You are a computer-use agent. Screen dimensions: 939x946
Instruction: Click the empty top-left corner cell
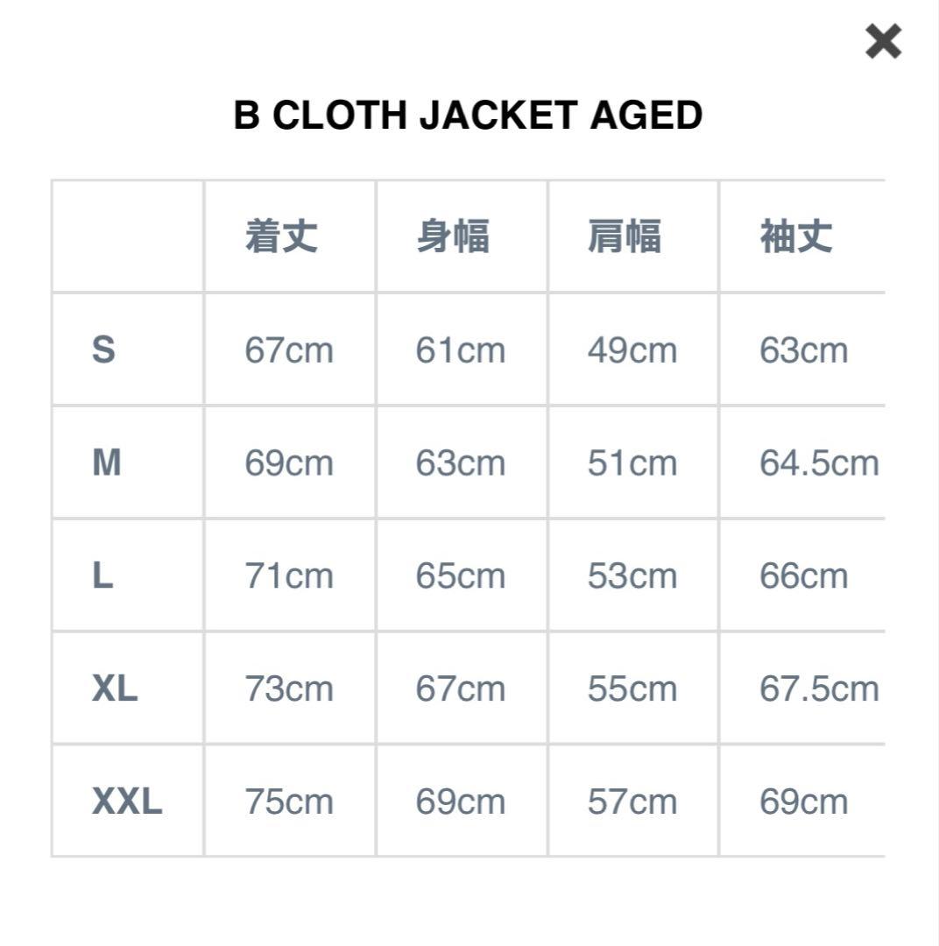[x=127, y=235]
